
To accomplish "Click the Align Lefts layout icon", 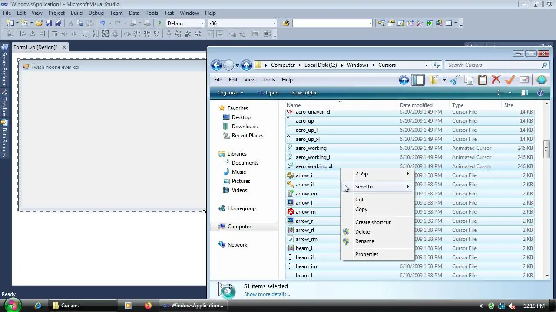I will (23, 34).
